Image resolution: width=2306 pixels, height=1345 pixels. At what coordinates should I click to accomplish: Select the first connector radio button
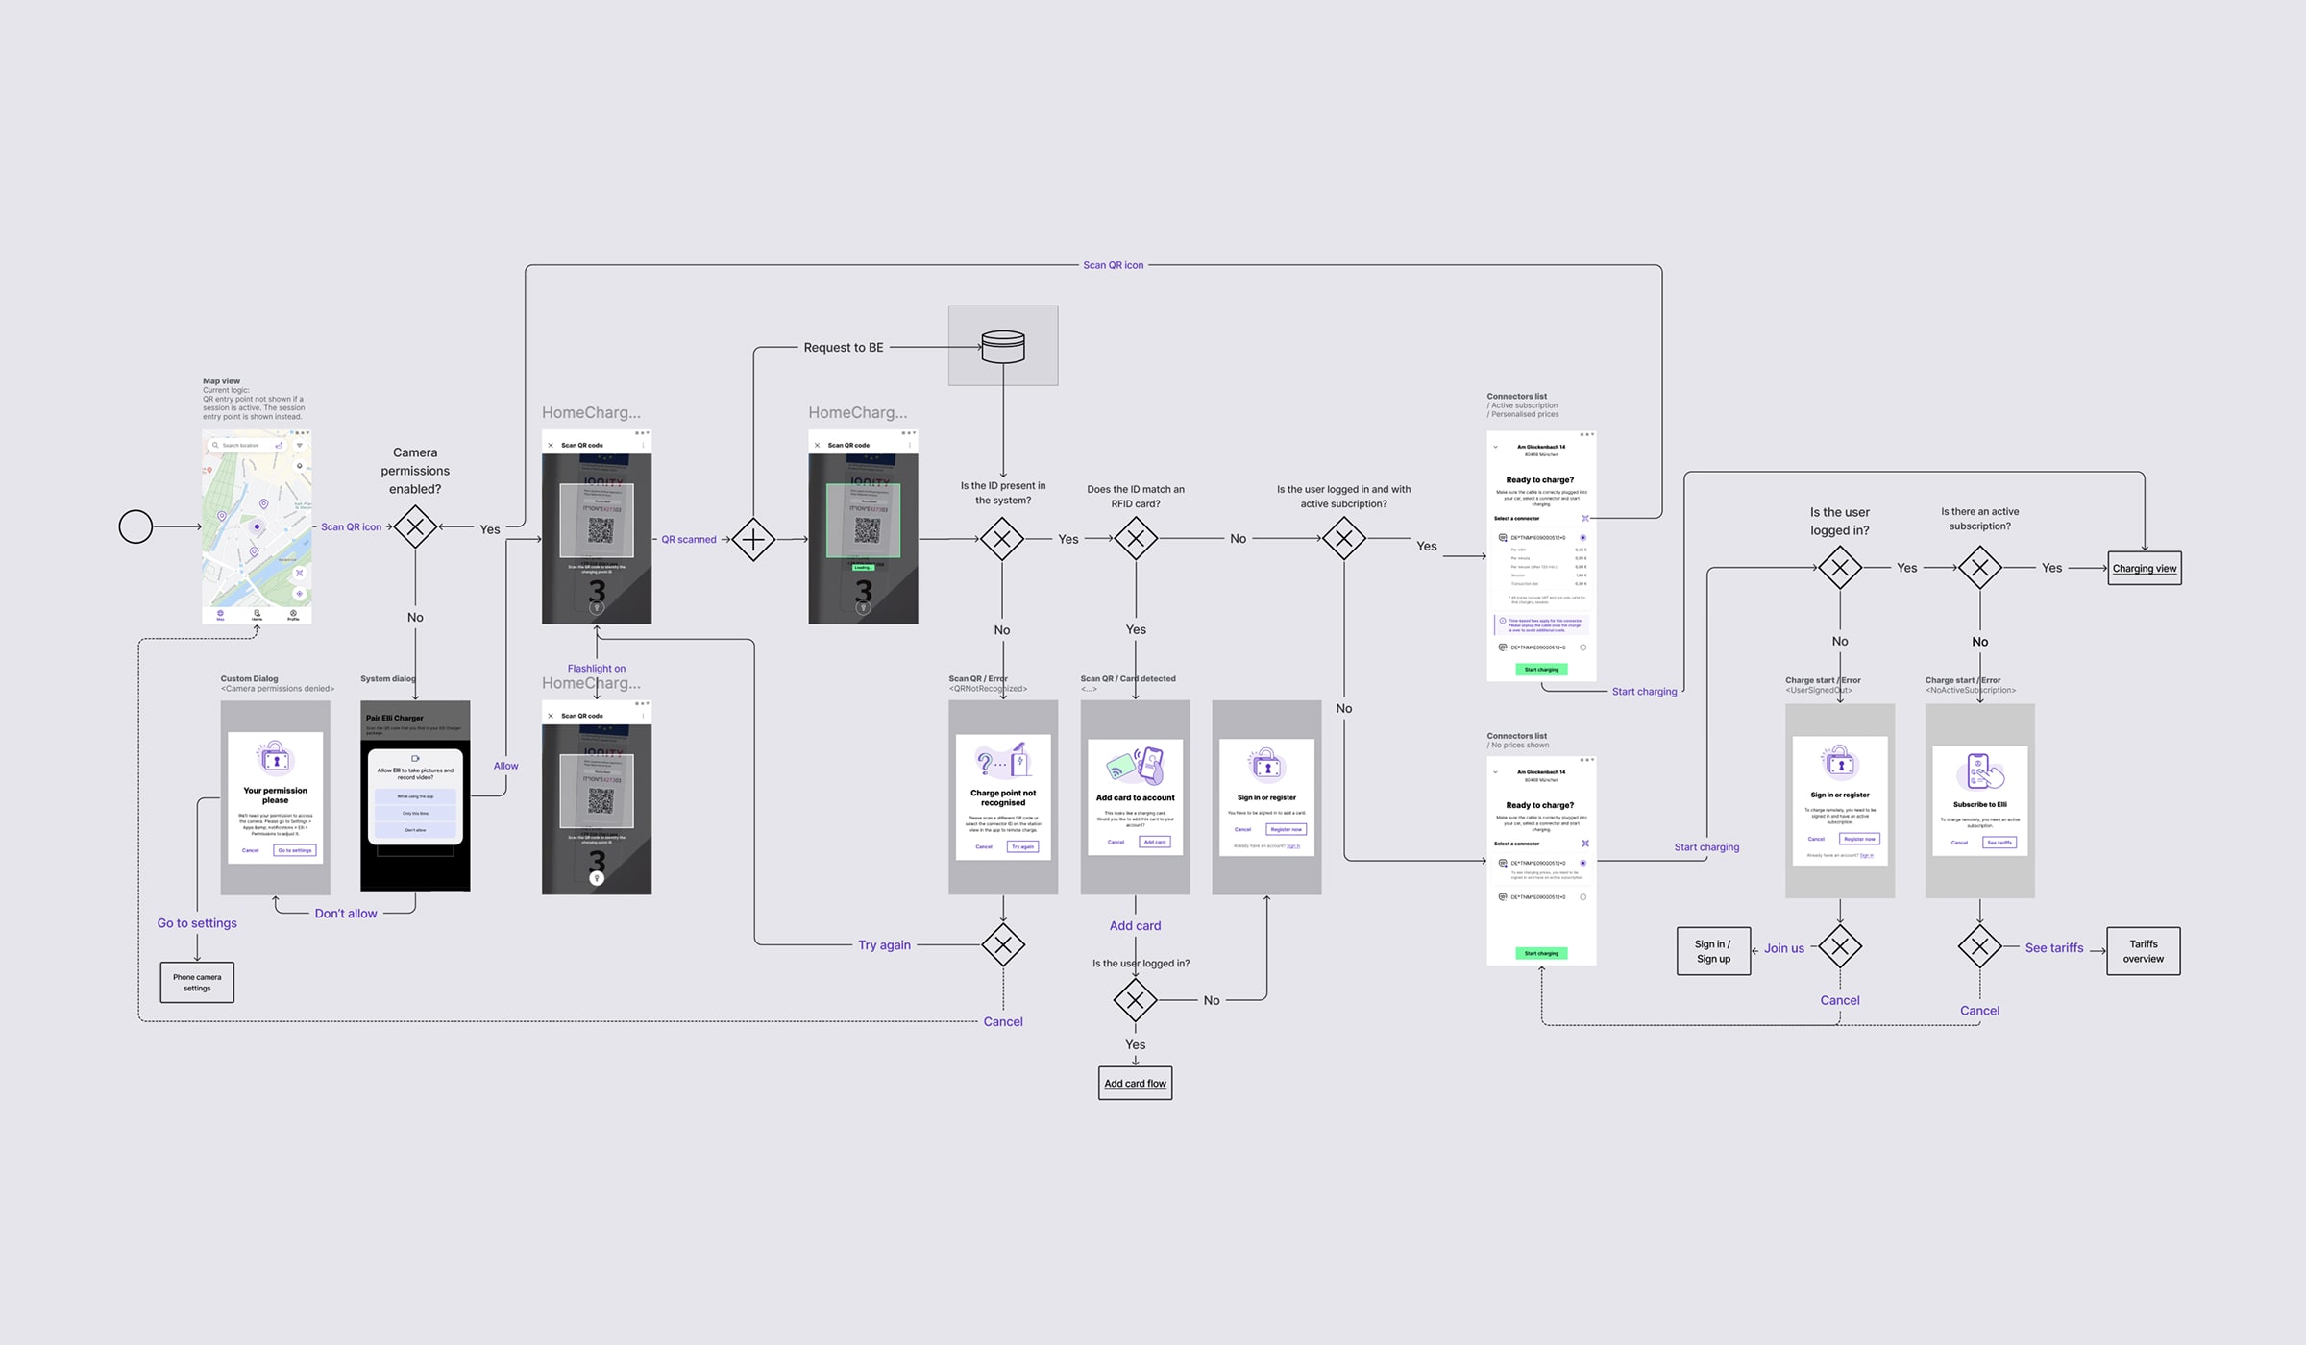(1583, 538)
